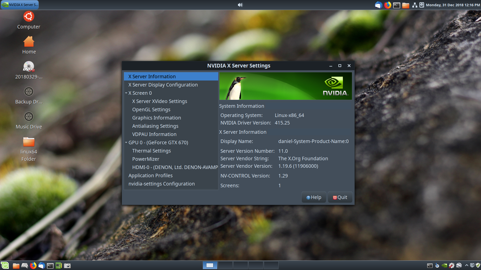Image resolution: width=481 pixels, height=270 pixels.
Task: Open the update manager shield icon
Action: click(x=478, y=265)
